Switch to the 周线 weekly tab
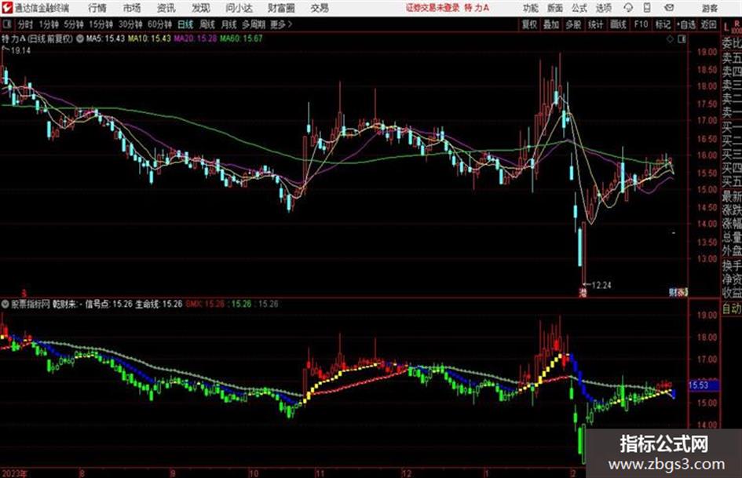Viewport: 742px width, 478px height. click(207, 24)
